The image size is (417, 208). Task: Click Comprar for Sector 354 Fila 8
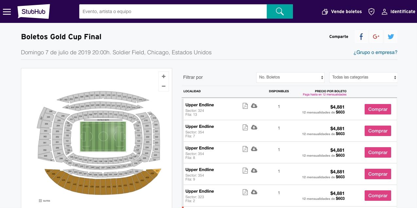(377, 152)
